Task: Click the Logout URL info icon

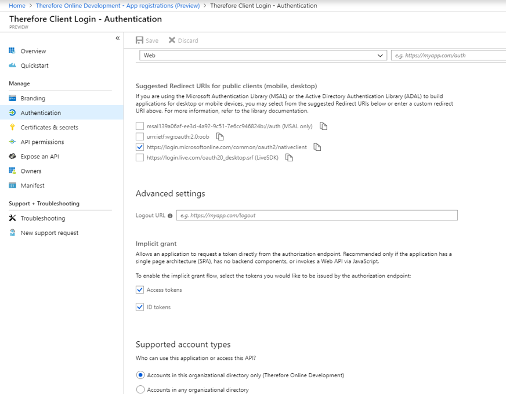Action: coord(170,216)
